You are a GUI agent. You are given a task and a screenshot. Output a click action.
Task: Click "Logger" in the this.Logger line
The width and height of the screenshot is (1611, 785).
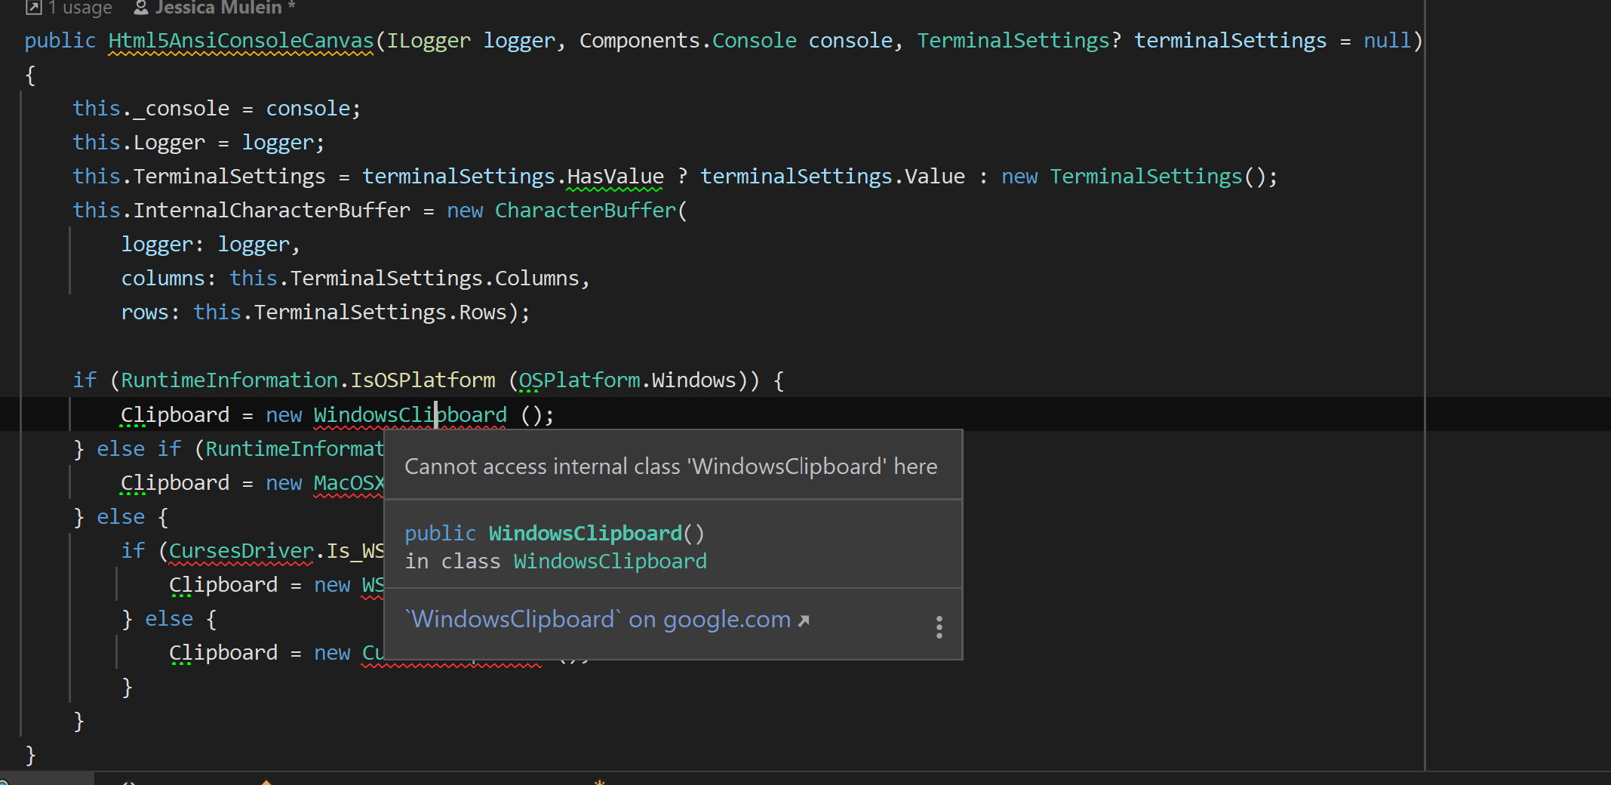point(169,143)
